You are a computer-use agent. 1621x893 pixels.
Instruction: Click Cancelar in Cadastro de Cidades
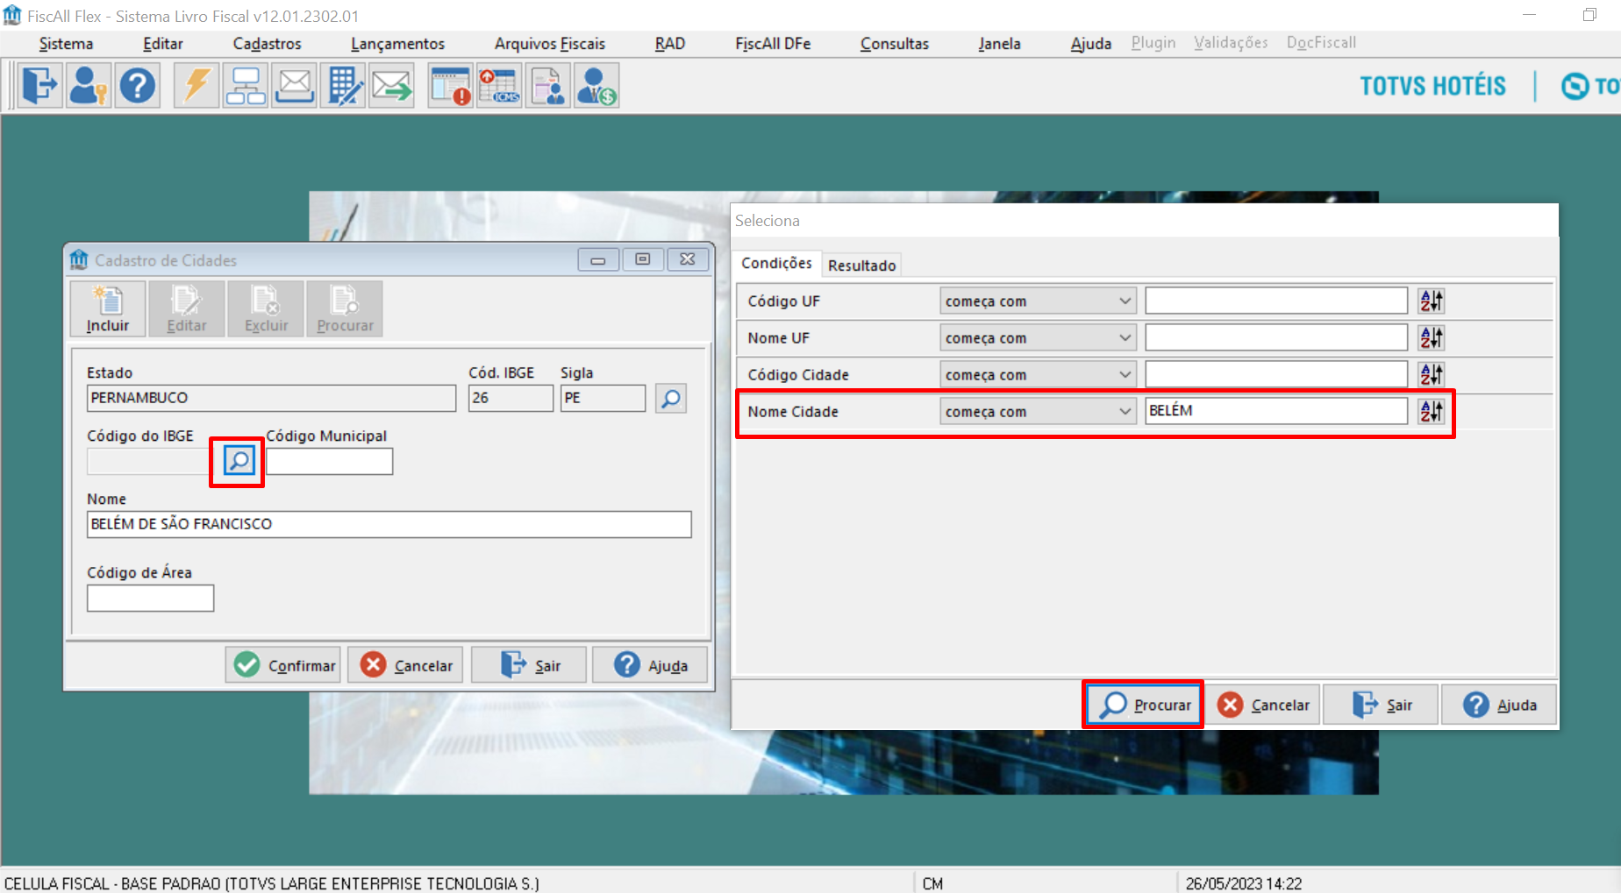[x=406, y=665]
